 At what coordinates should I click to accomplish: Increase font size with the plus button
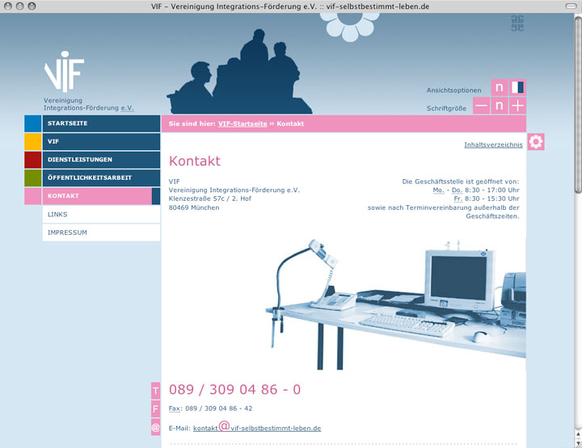point(517,106)
